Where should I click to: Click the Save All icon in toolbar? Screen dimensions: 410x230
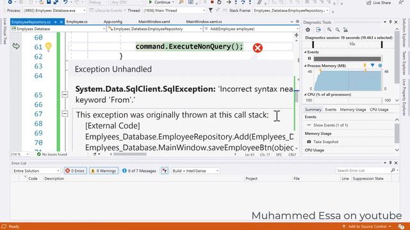coord(56,3)
